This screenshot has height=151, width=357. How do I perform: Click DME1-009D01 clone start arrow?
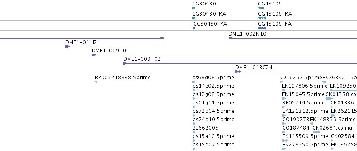(x=94, y=55)
